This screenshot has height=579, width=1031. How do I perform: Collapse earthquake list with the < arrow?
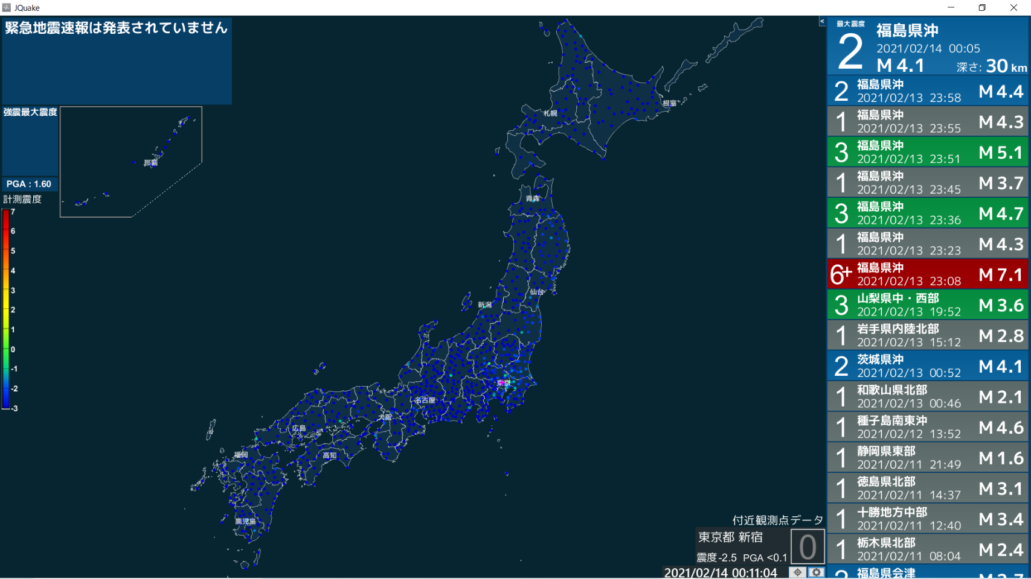(822, 22)
